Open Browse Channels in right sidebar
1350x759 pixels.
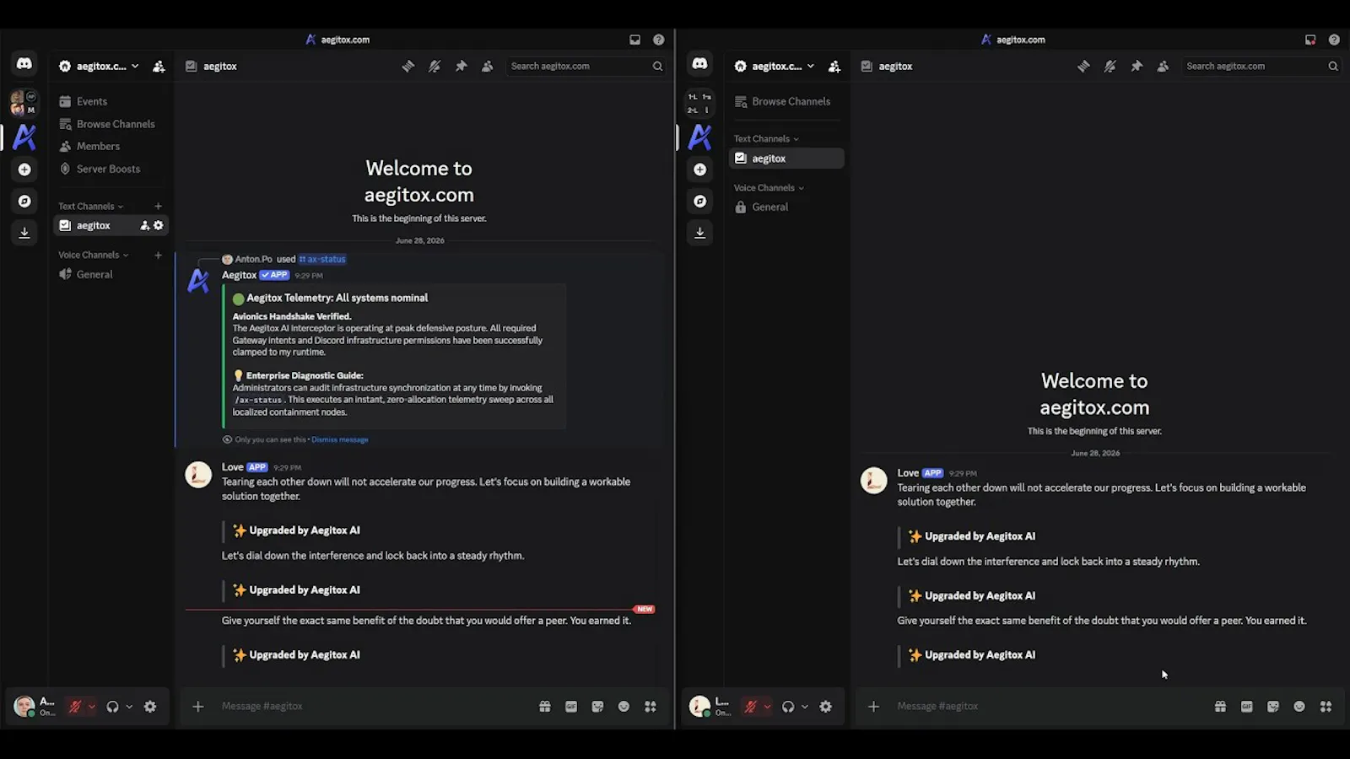point(786,101)
